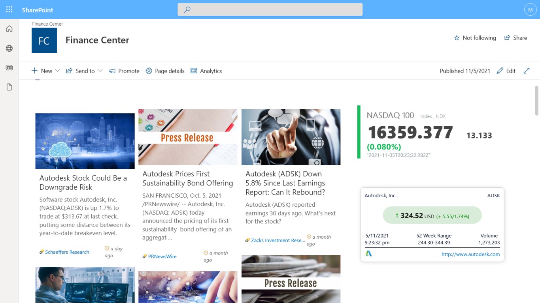Open the news icon in left rail

click(9, 67)
